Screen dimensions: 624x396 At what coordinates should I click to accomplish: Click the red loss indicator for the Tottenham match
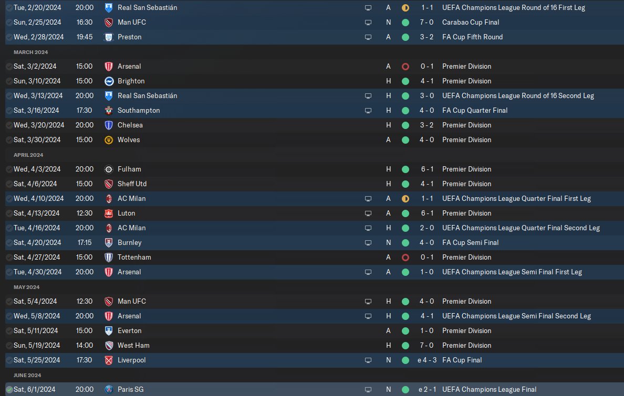click(x=405, y=258)
